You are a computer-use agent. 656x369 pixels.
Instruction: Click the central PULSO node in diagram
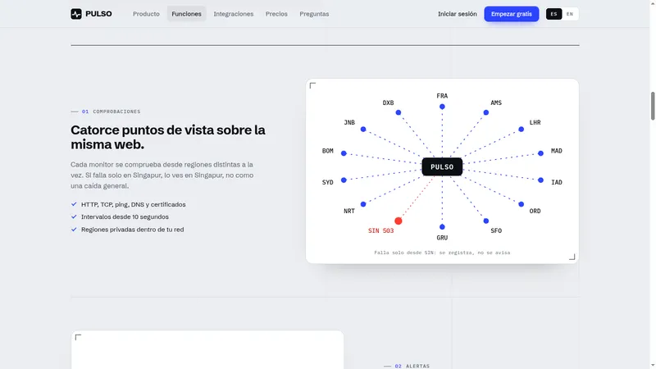(442, 167)
